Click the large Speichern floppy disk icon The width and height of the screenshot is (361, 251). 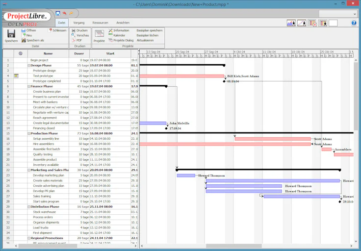click(x=11, y=34)
